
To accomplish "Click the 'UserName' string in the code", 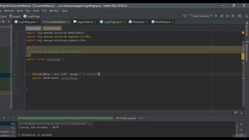I will tap(90, 74).
